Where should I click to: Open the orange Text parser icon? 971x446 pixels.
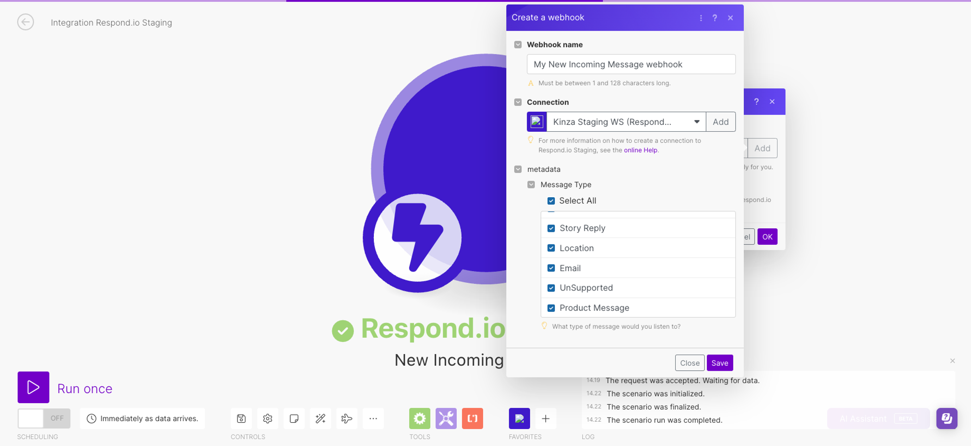[472, 418]
